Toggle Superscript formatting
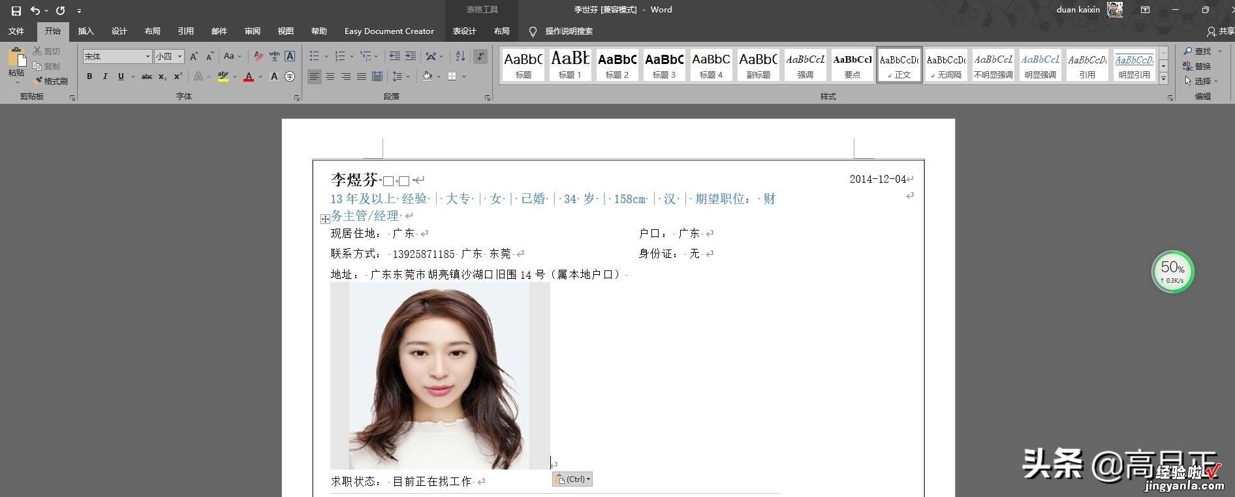Viewport: 1235px width, 497px height. 178,76
